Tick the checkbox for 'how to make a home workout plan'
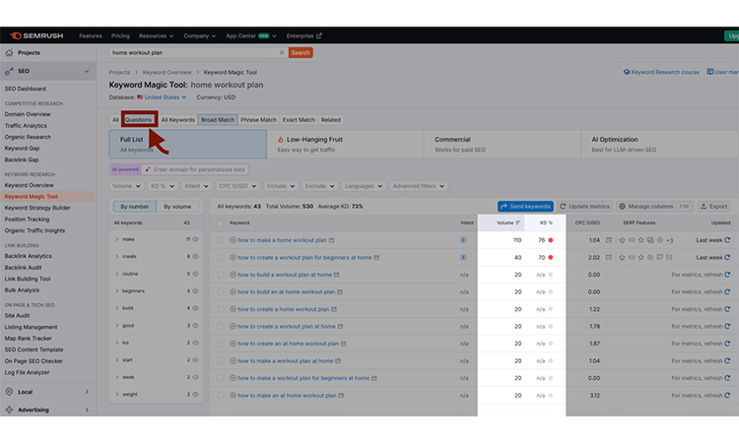739x443 pixels. [220, 240]
